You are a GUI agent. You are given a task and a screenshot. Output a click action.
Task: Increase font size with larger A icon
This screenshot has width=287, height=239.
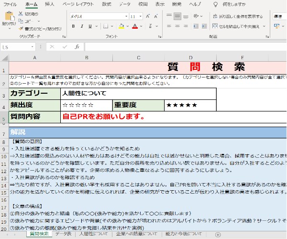pos(148,16)
